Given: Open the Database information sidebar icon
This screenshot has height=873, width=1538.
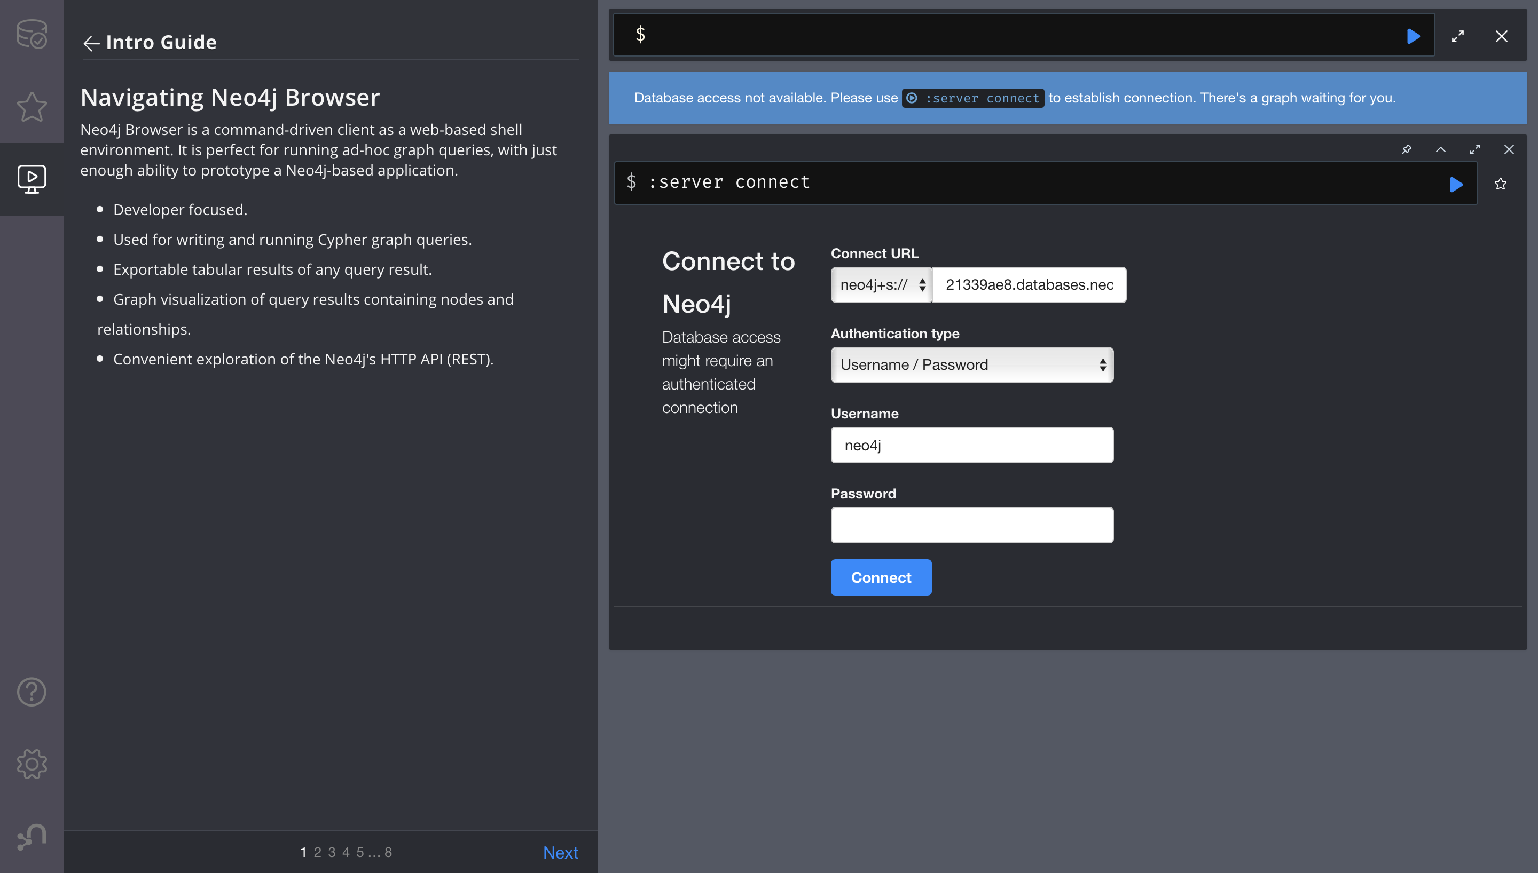Looking at the screenshot, I should (x=32, y=34).
